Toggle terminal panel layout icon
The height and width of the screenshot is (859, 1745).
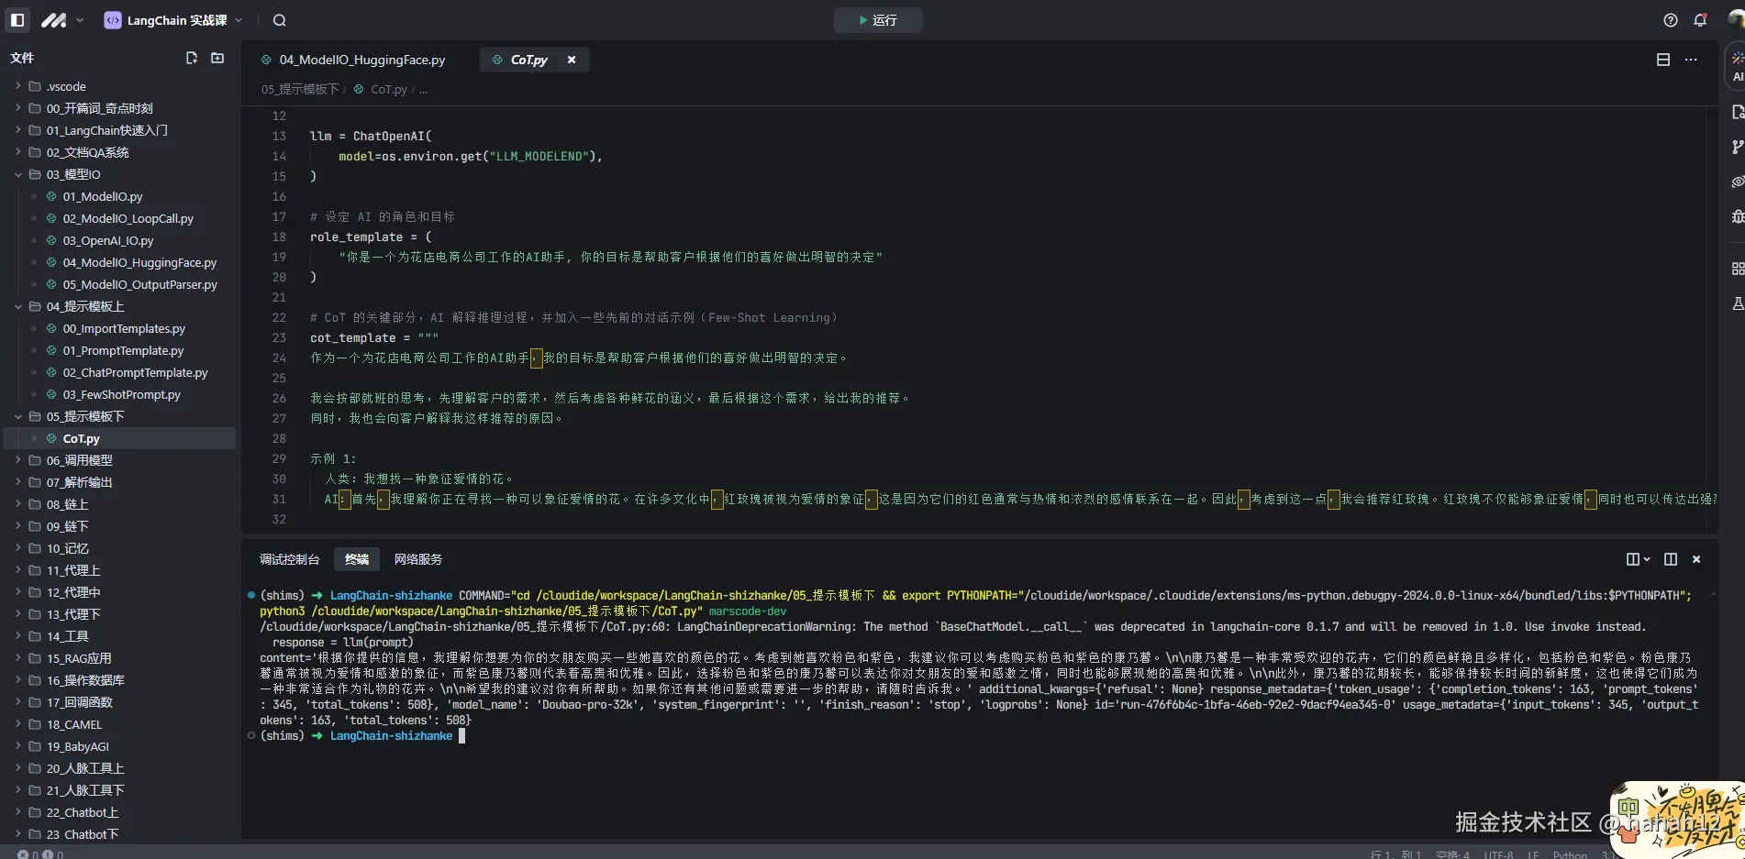pyautogui.click(x=1671, y=559)
